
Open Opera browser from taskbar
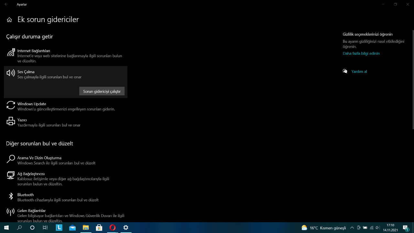click(112, 227)
